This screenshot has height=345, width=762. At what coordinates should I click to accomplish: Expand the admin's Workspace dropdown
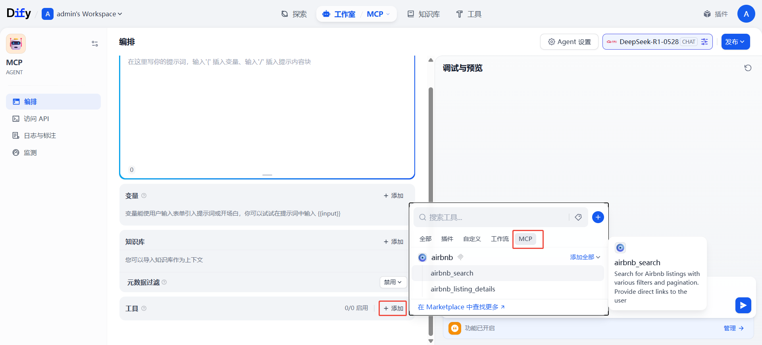click(89, 14)
